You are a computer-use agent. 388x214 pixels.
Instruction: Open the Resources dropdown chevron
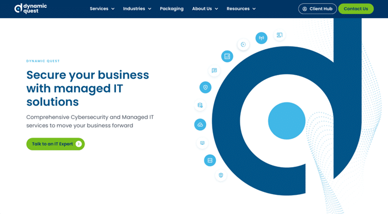tap(254, 9)
